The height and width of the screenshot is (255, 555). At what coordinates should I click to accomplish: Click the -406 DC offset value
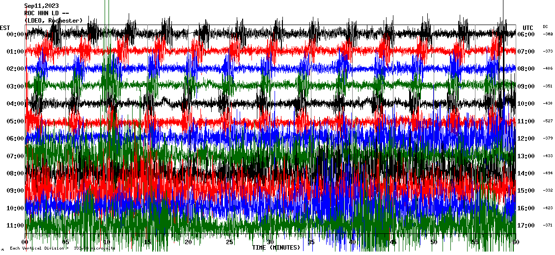[548, 69]
